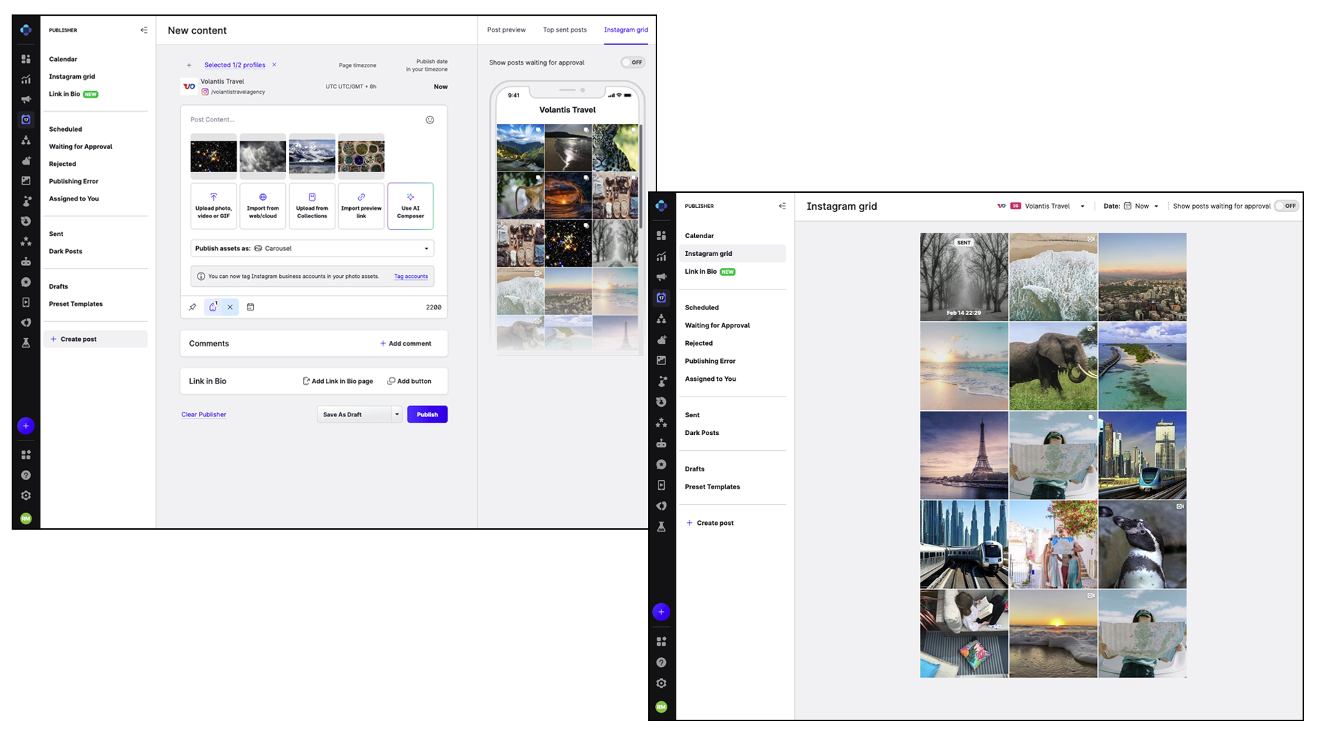This screenshot has width=1317, height=741.
Task: Click the Tag accounts link
Action: (410, 276)
